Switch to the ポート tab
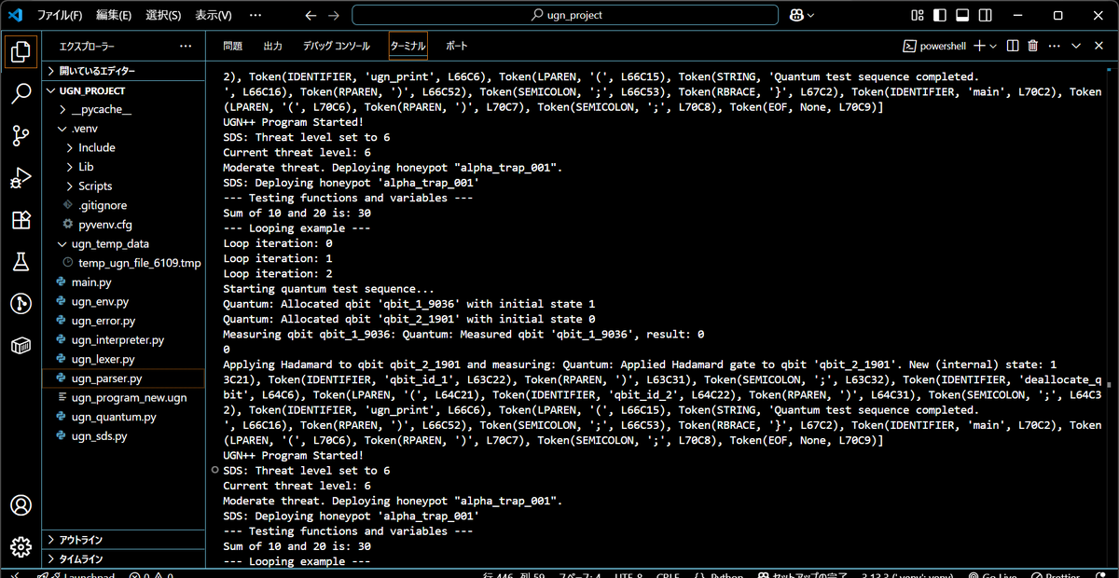The image size is (1119, 578). 457,46
